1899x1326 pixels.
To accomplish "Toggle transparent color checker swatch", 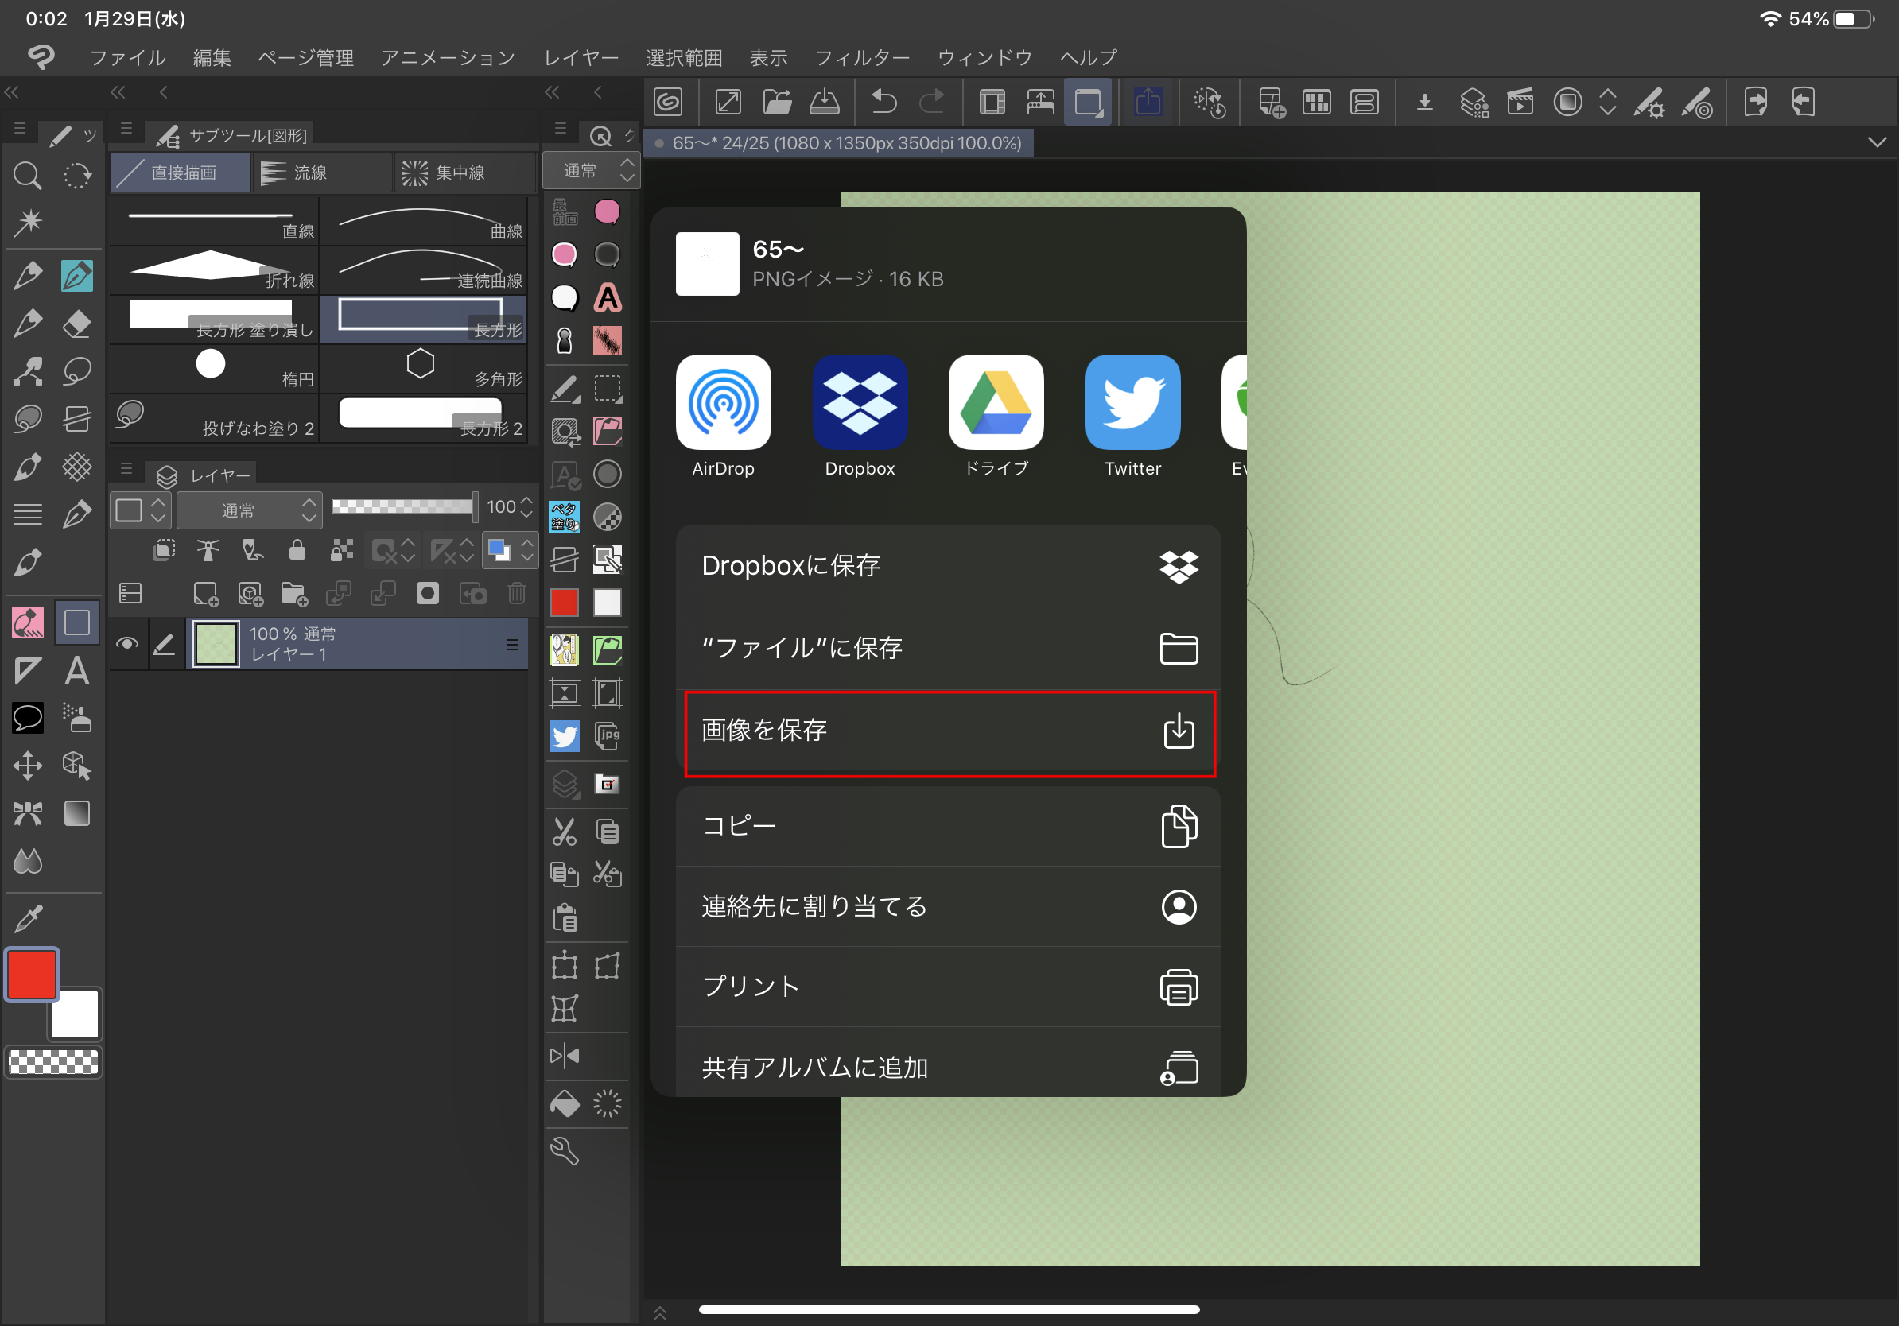I will point(54,1061).
